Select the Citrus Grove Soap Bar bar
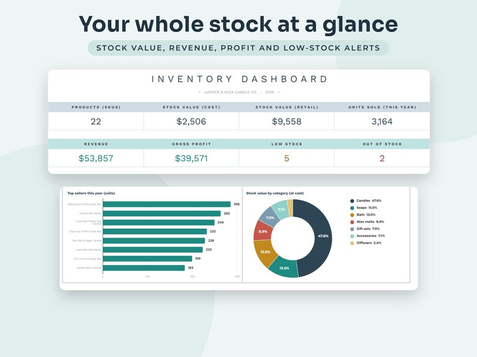This screenshot has height=357, width=477. click(x=147, y=259)
